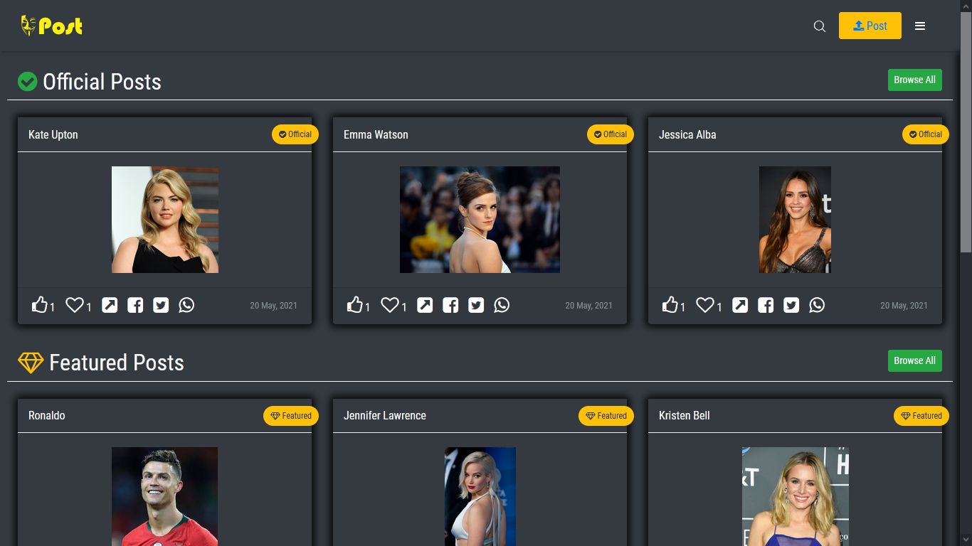
Task: Share Kate Upton's post via WhatsApp
Action: [186, 305]
